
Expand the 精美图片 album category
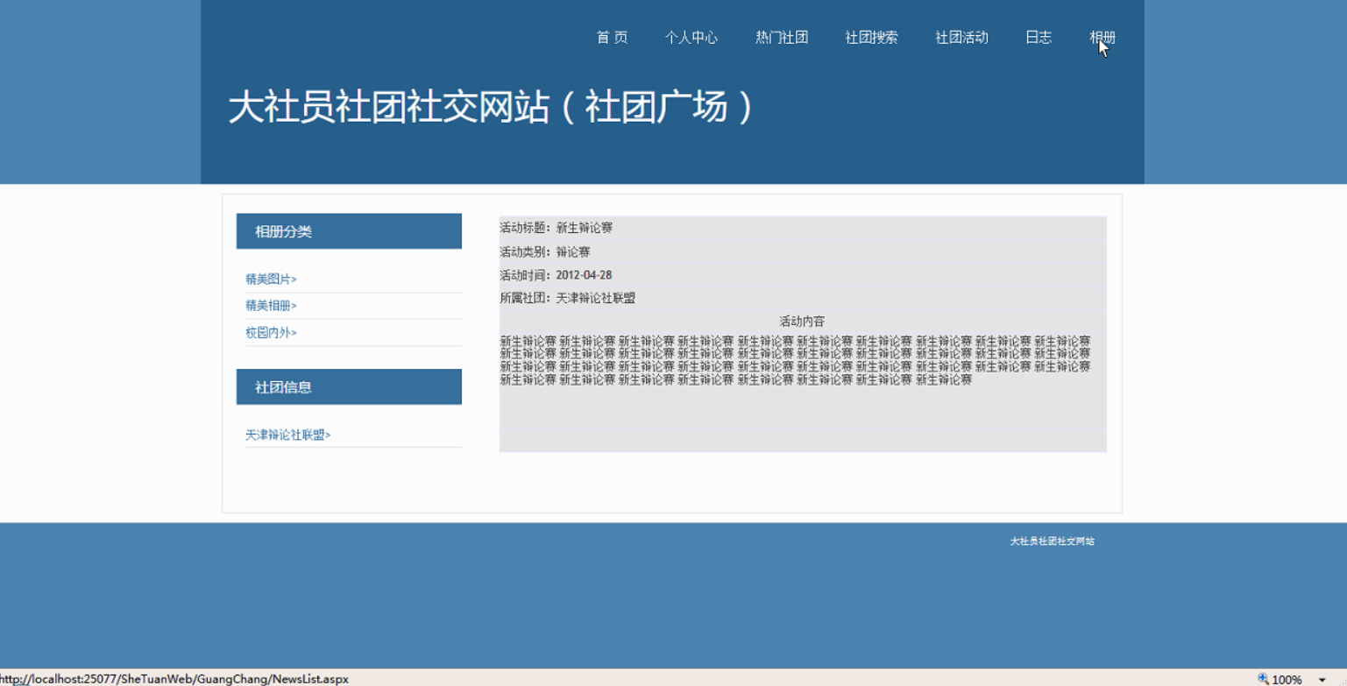click(271, 278)
